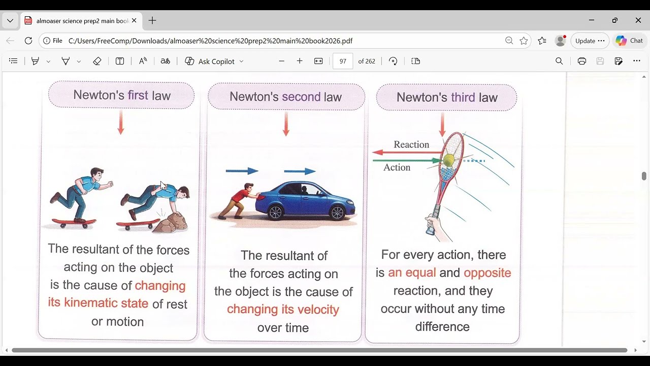Open the tab search chevron

pyautogui.click(x=10, y=21)
